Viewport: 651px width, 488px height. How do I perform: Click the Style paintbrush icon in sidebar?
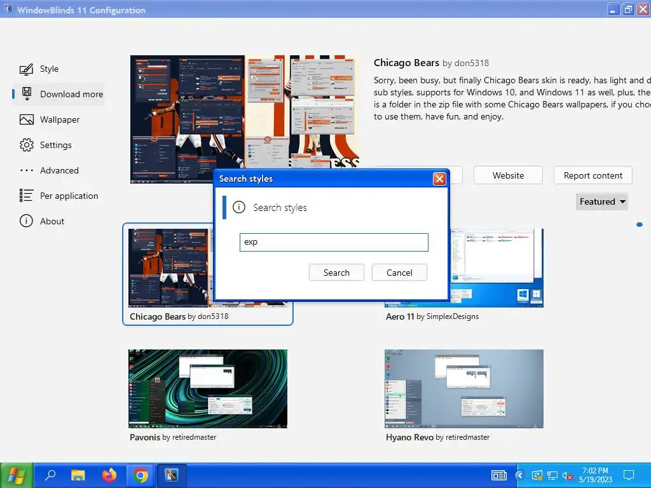point(27,69)
